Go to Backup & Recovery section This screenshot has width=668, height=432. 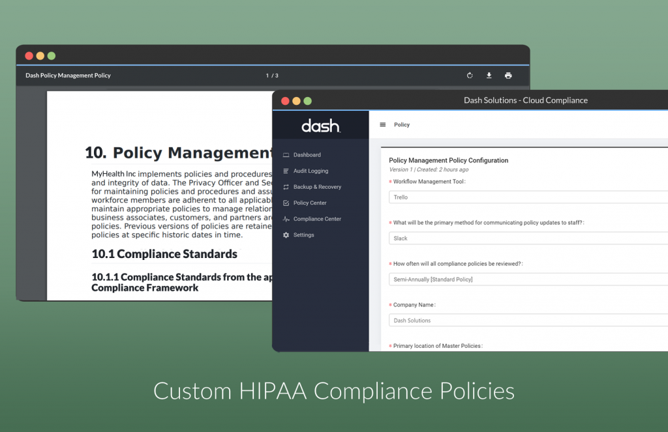pos(317,187)
